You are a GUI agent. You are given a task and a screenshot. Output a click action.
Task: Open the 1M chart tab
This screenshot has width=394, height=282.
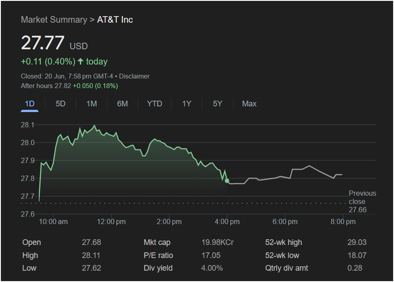pyautogui.click(x=92, y=104)
